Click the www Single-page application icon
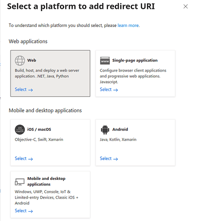 (x=105, y=61)
